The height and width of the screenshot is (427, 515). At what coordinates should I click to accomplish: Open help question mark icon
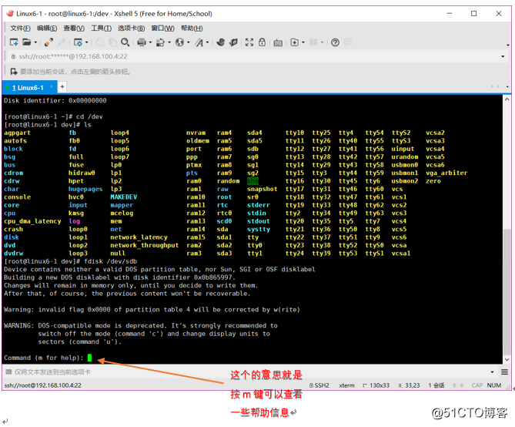(x=335, y=42)
